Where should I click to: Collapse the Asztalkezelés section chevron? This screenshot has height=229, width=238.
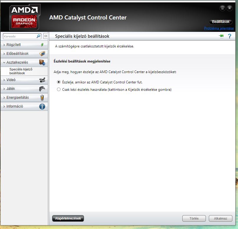click(4, 62)
